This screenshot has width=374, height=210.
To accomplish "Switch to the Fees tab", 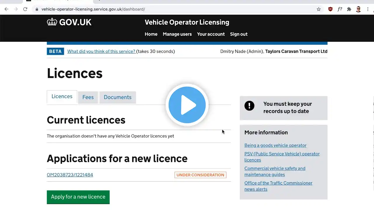I will [x=88, y=97].
